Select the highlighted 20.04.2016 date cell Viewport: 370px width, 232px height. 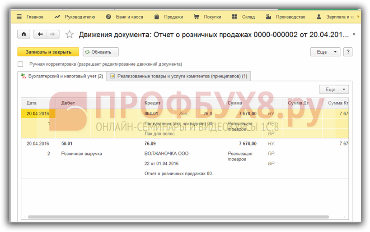point(38,114)
